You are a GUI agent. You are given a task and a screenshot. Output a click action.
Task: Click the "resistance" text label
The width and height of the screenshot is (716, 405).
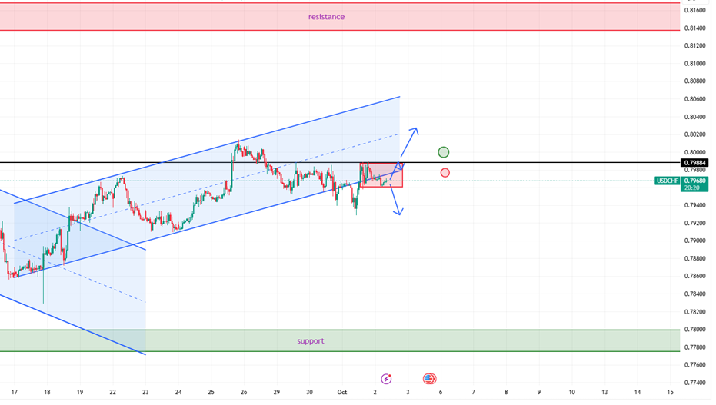coord(326,17)
